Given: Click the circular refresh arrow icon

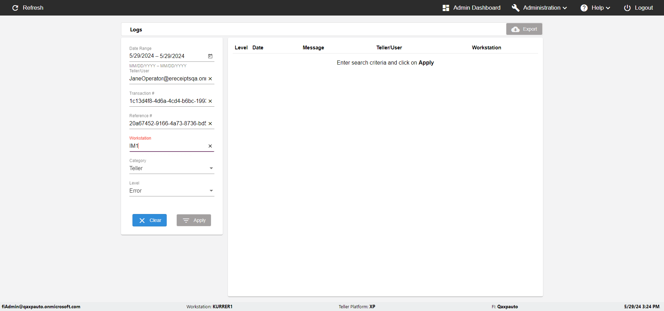Looking at the screenshot, I should pos(15,8).
